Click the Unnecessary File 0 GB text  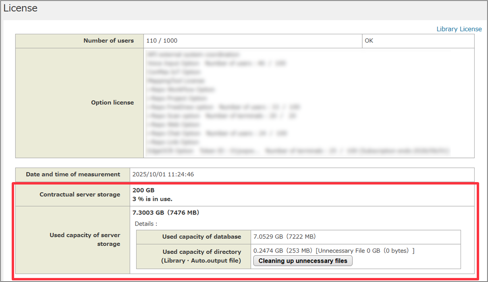click(x=365, y=251)
